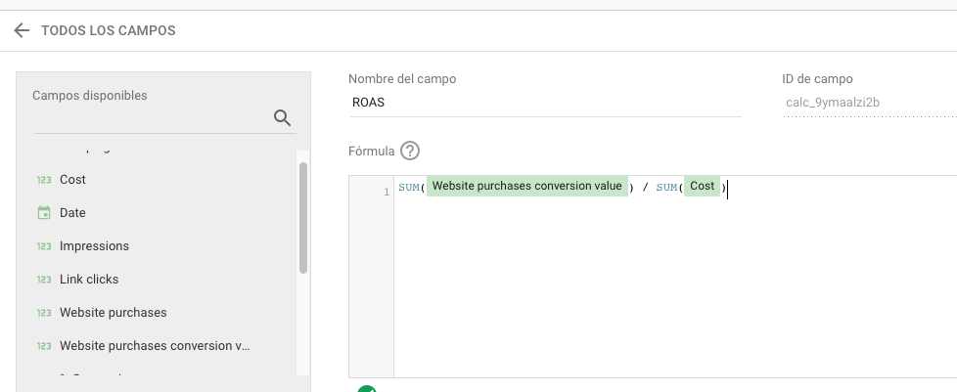
Task: Open the Fórmula help question icon
Action: click(x=410, y=151)
